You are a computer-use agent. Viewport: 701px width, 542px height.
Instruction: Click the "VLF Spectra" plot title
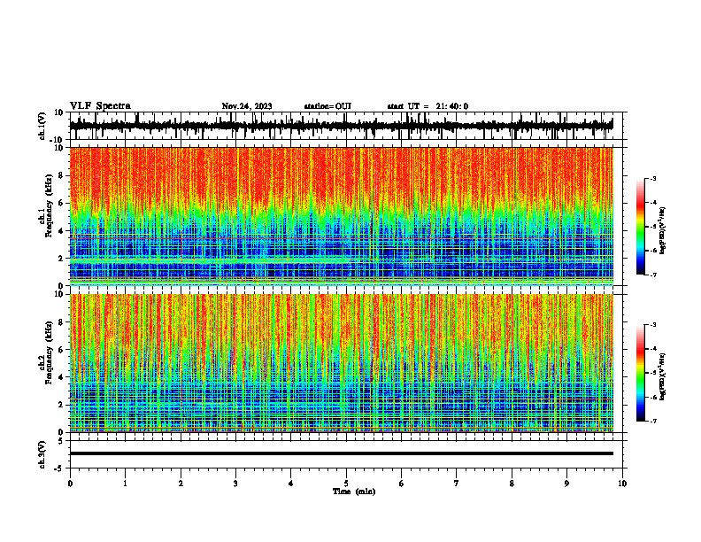100,106
